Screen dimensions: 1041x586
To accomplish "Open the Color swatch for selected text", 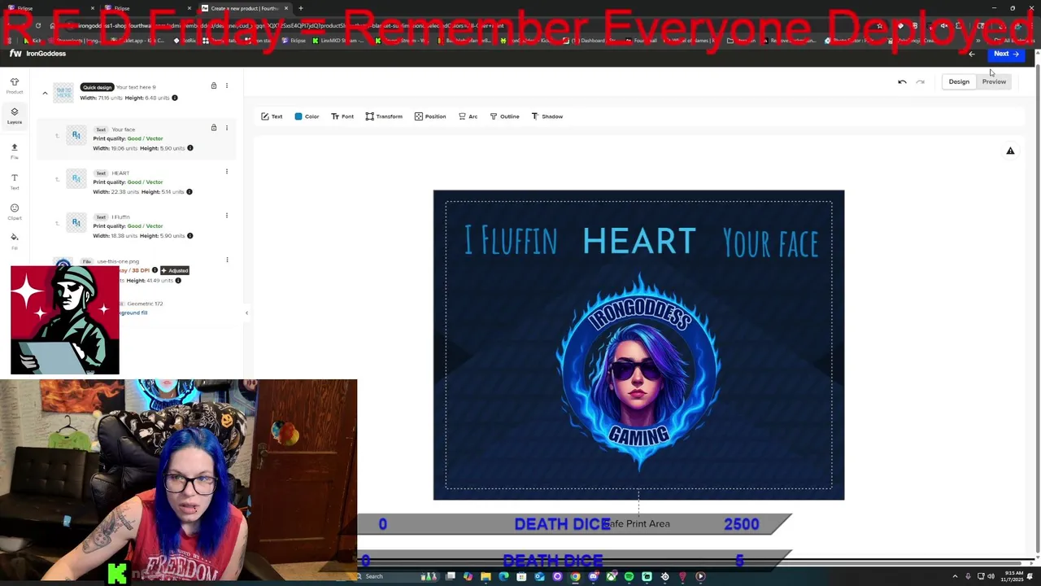I will coord(307,116).
